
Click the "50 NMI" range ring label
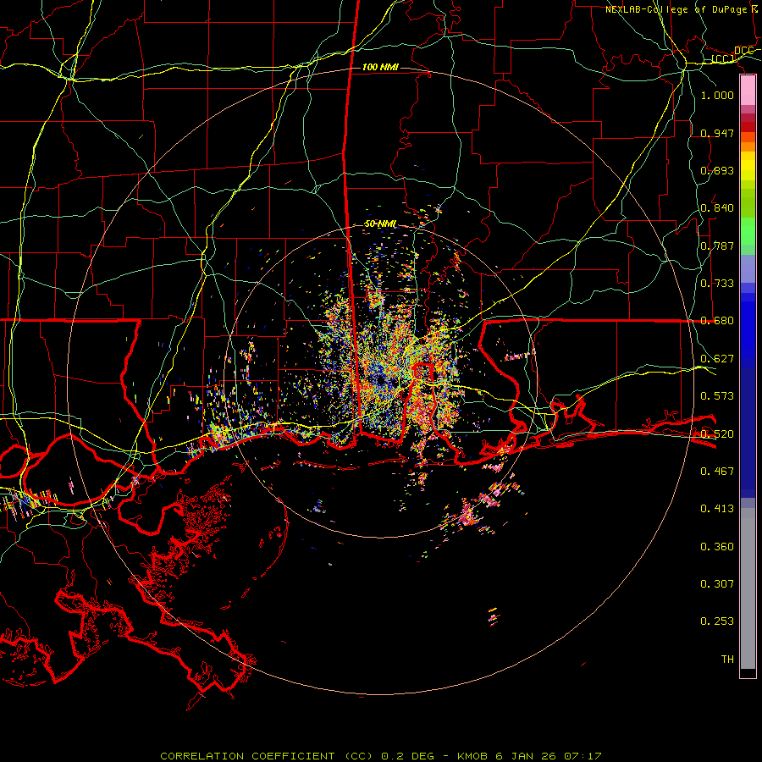click(380, 224)
